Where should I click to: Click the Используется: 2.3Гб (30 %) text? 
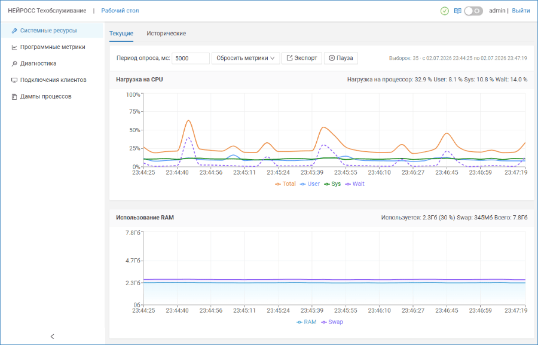(x=418, y=217)
